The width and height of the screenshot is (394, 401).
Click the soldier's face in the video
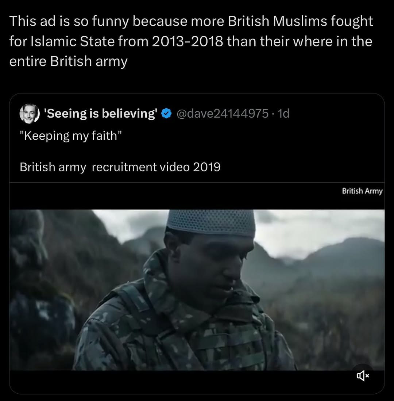point(212,263)
